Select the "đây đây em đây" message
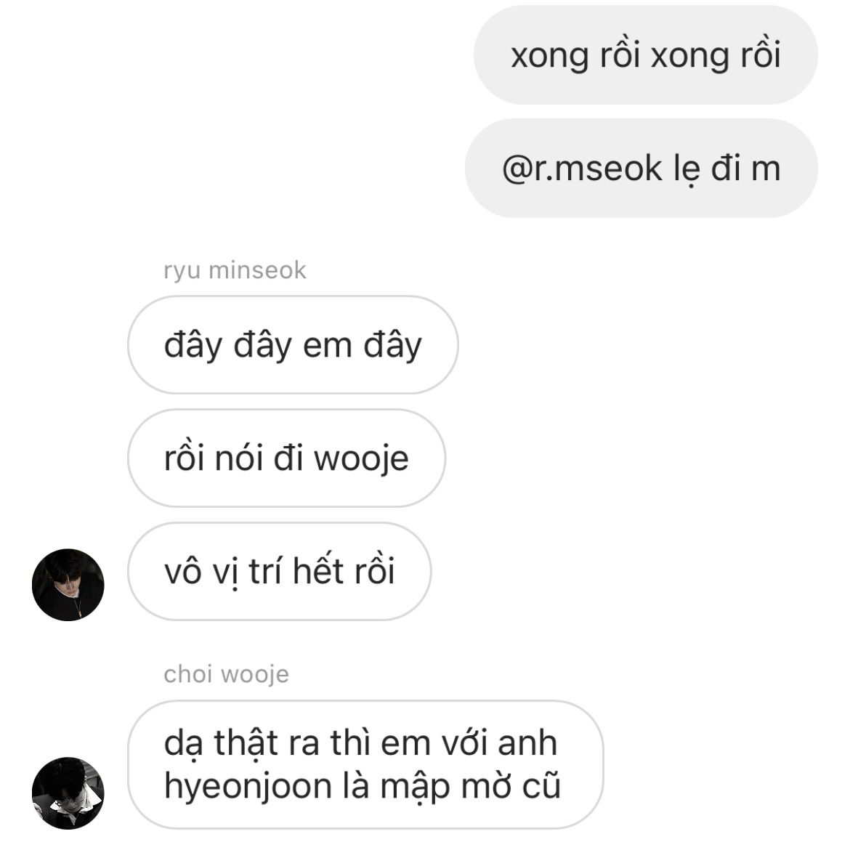The image size is (850, 842). click(x=293, y=345)
